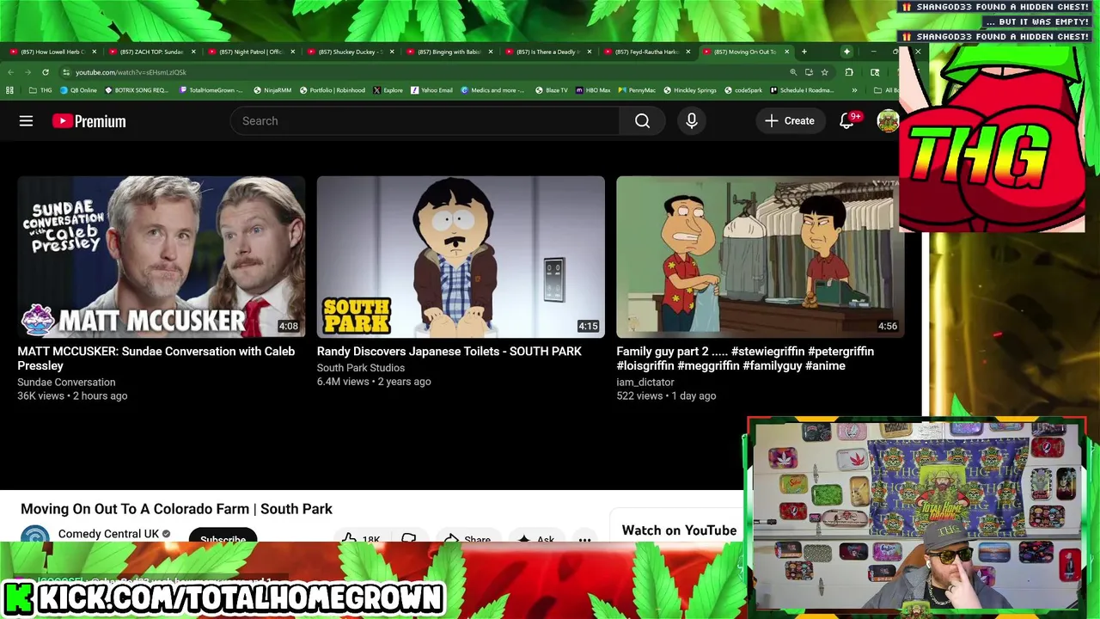
Task: Click the YouTube Premium logo
Action: [89, 121]
